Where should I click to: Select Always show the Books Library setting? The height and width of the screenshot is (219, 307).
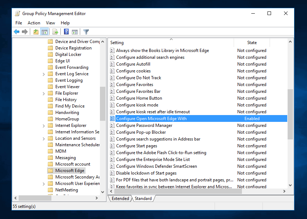(x=162, y=50)
